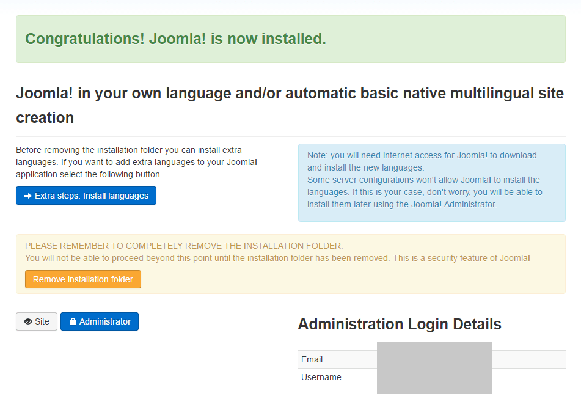Click the multilingual site creation heading
Image resolution: width=581 pixels, height=407 pixels.
coord(290,105)
